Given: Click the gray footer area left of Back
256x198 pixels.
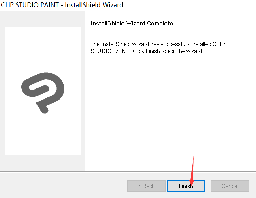Looking at the screenshot, I should coord(63,185).
